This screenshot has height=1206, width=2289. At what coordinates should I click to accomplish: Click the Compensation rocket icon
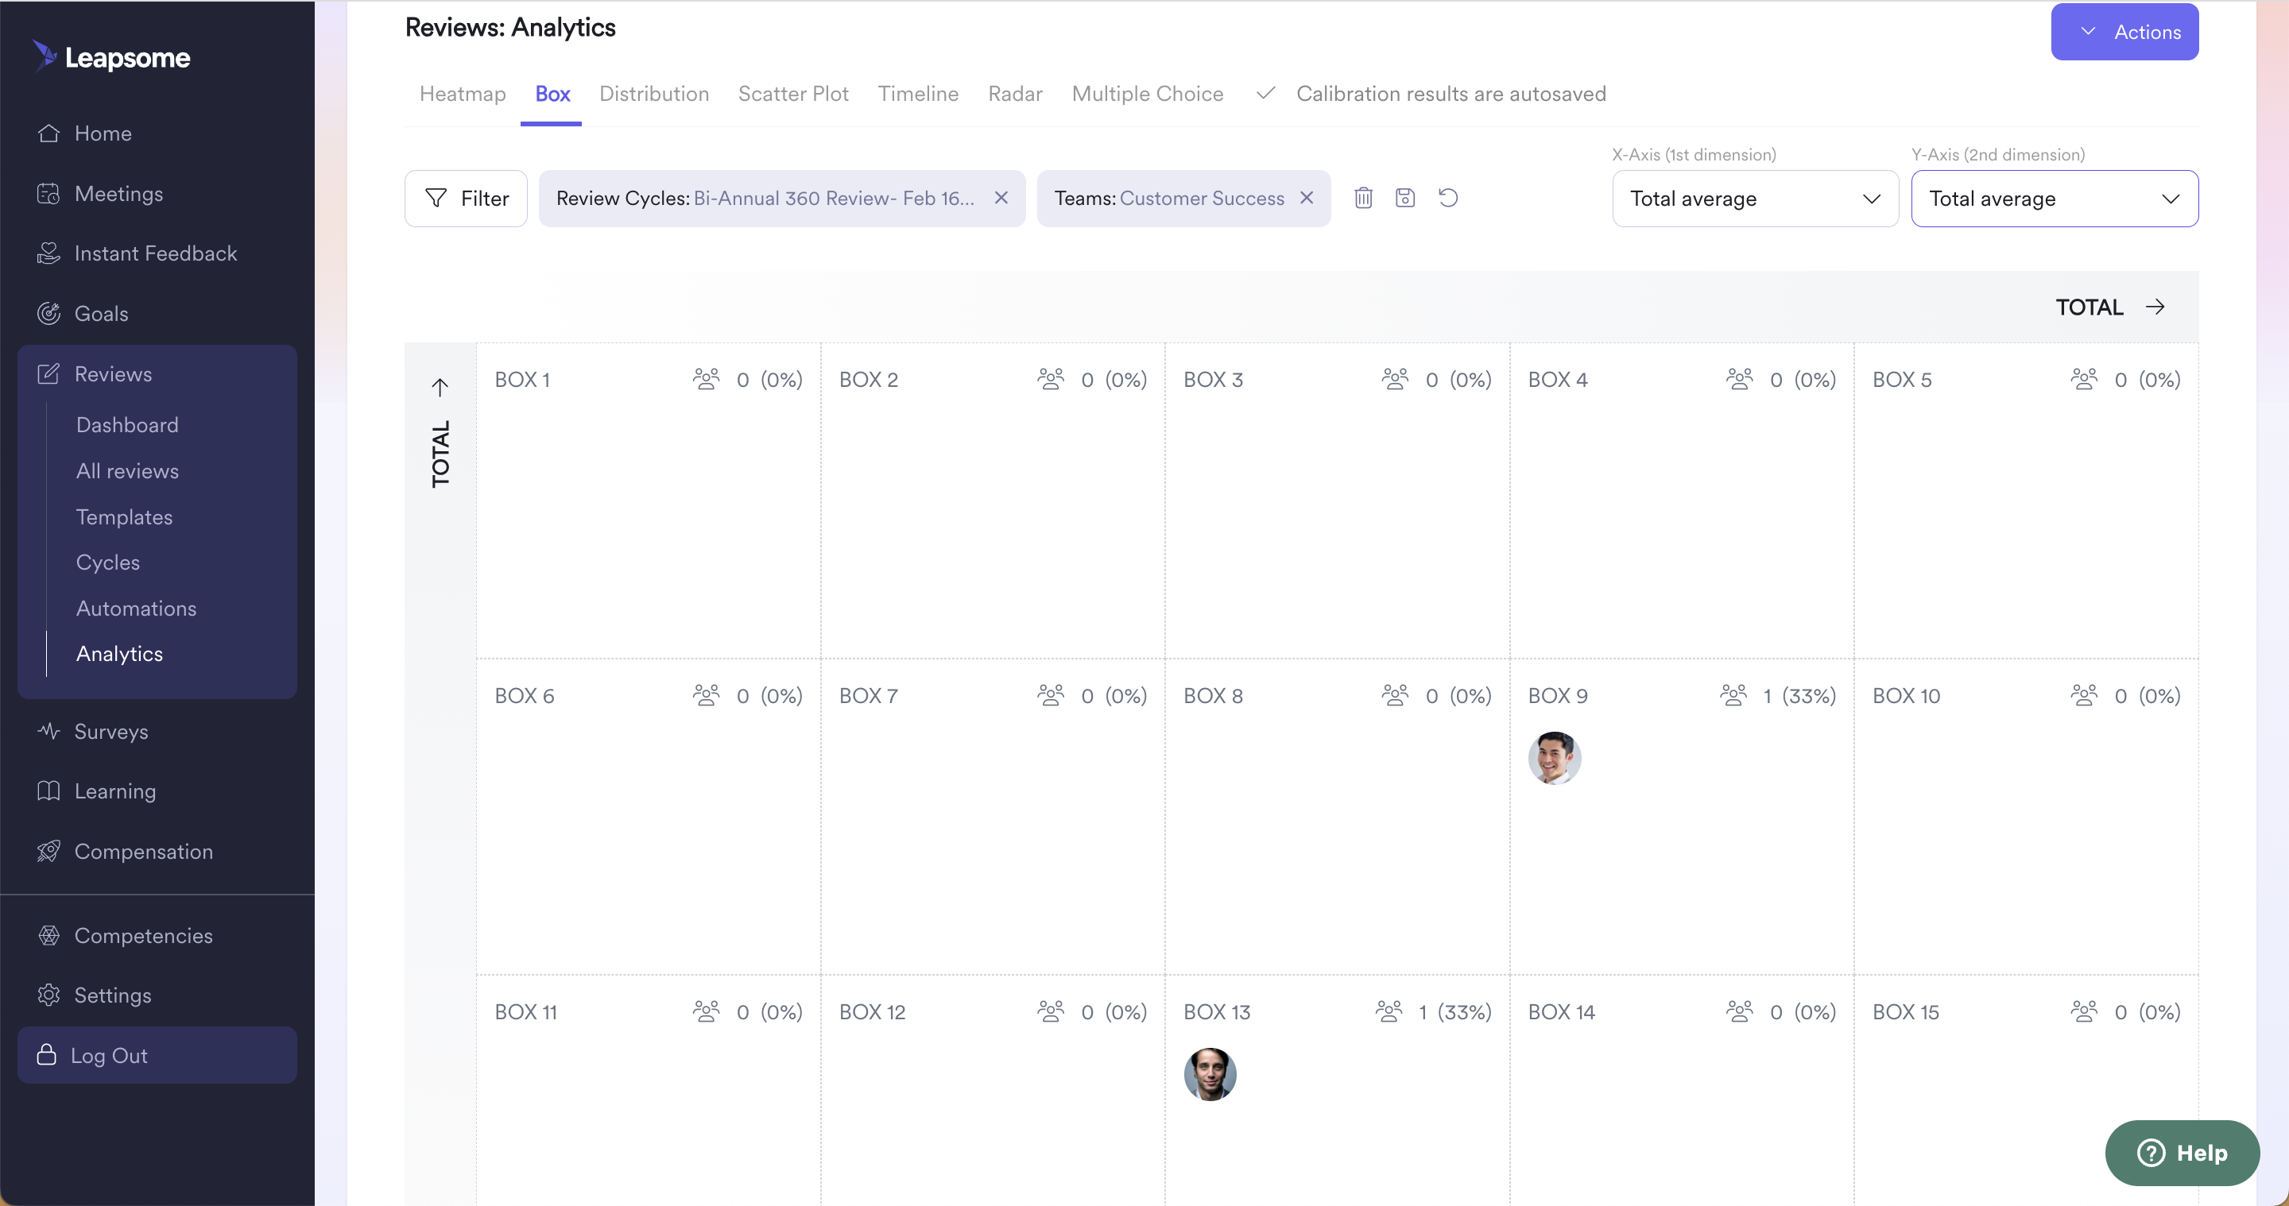pyautogui.click(x=48, y=851)
